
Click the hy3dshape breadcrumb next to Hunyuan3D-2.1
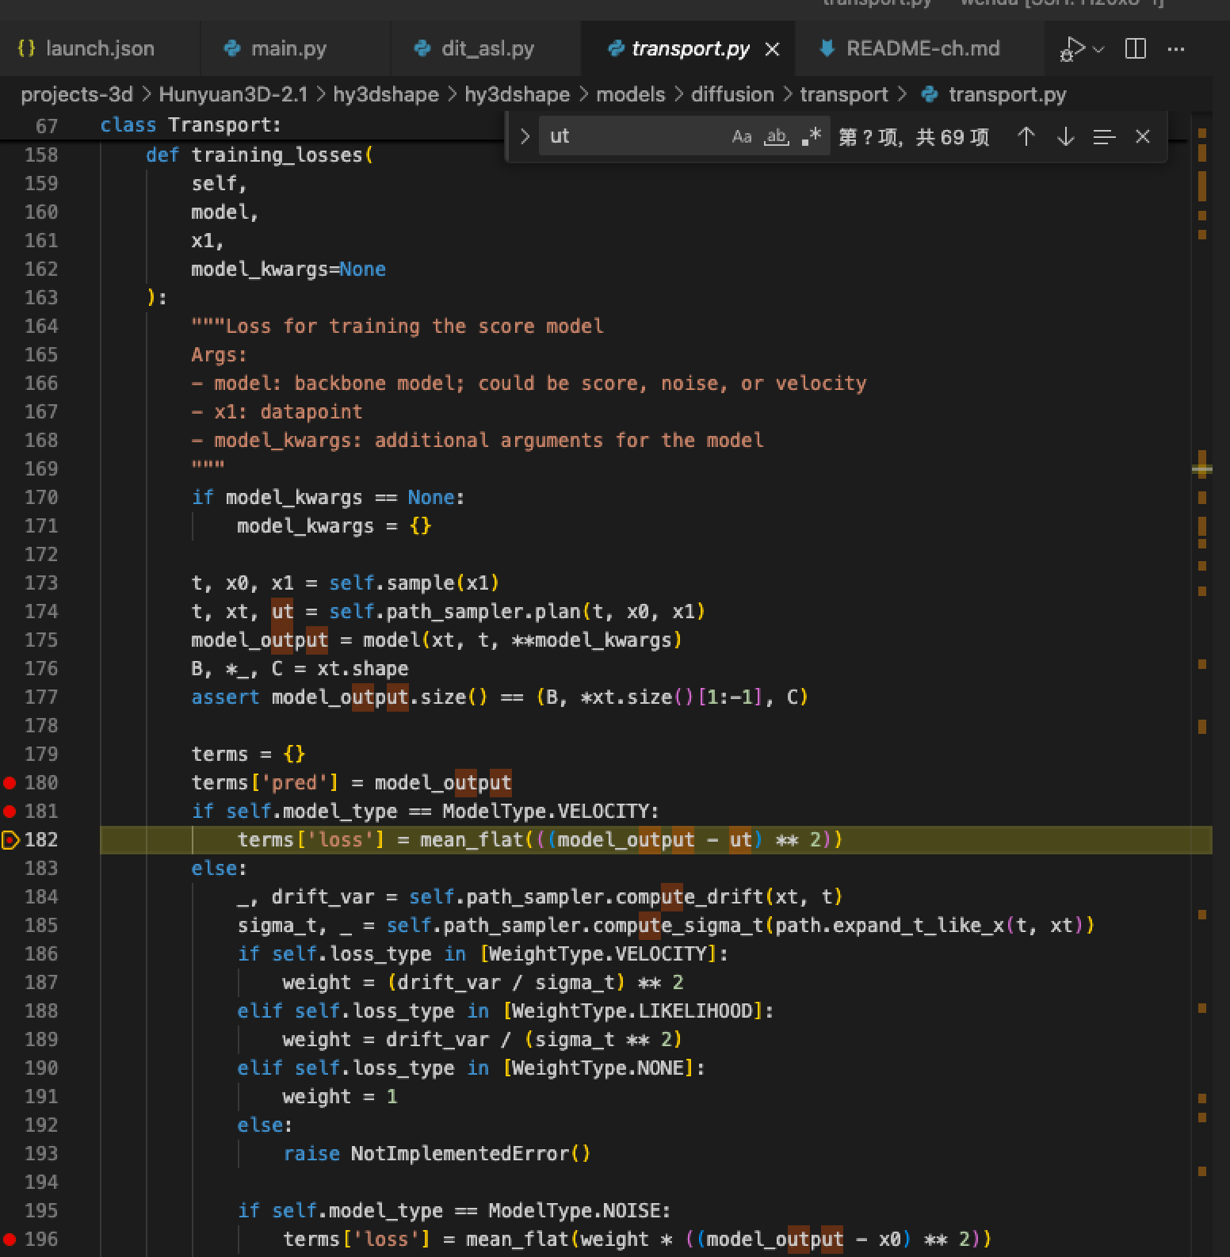coord(385,94)
